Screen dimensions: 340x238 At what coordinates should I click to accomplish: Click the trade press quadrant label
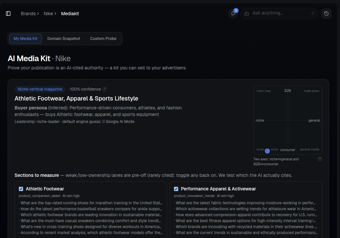(311, 91)
